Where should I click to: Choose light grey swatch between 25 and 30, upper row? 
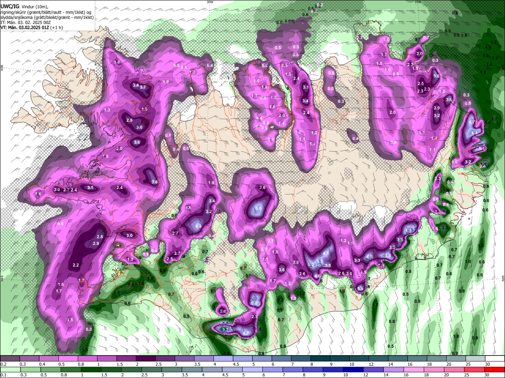pyautogui.click(x=475, y=359)
